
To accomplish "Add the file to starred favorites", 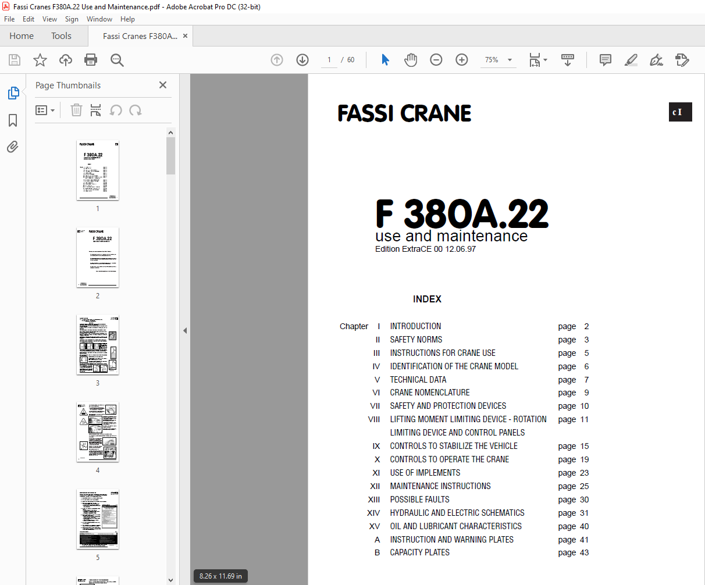I will 40,60.
